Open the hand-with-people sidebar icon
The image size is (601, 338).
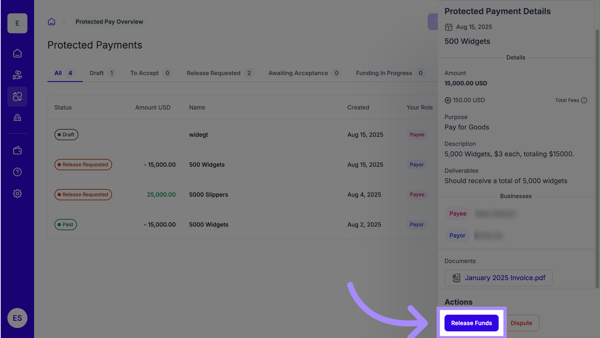[17, 75]
